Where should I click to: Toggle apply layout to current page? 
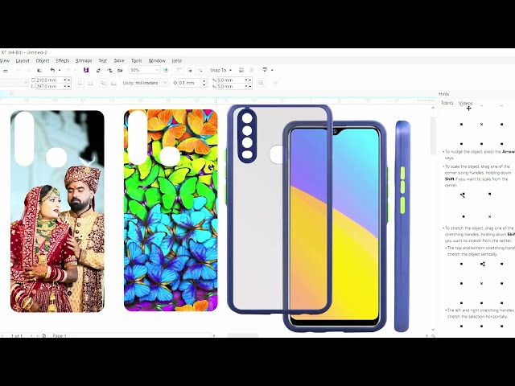(x=114, y=84)
